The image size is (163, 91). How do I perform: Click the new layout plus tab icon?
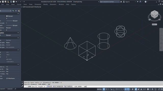point(15,89)
